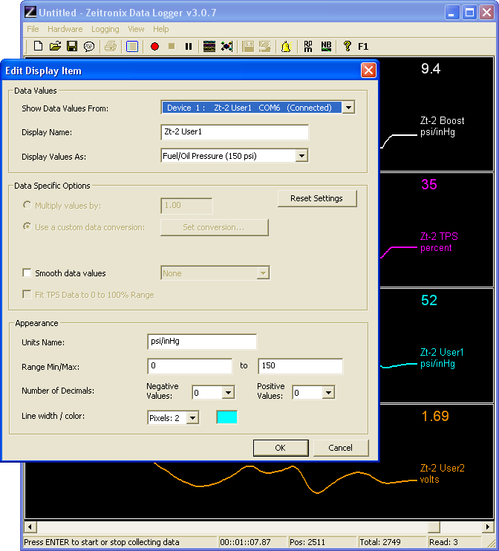Create a new log file
This screenshot has width=499, height=551.
pyautogui.click(x=39, y=46)
